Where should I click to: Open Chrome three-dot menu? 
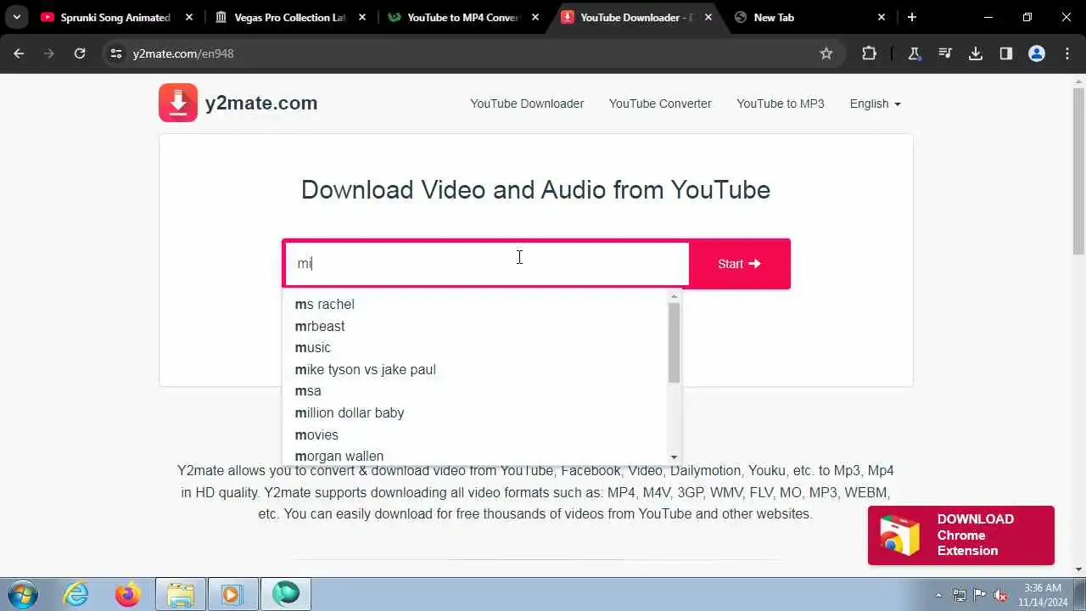click(x=1067, y=53)
